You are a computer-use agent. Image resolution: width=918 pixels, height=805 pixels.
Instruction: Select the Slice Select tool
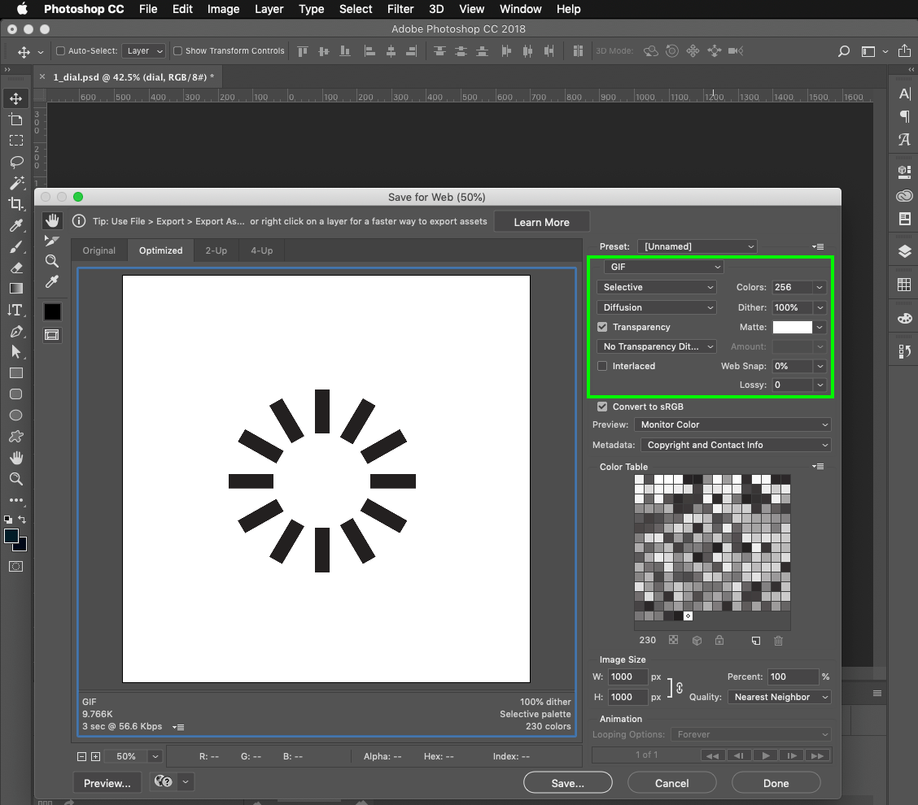click(52, 241)
